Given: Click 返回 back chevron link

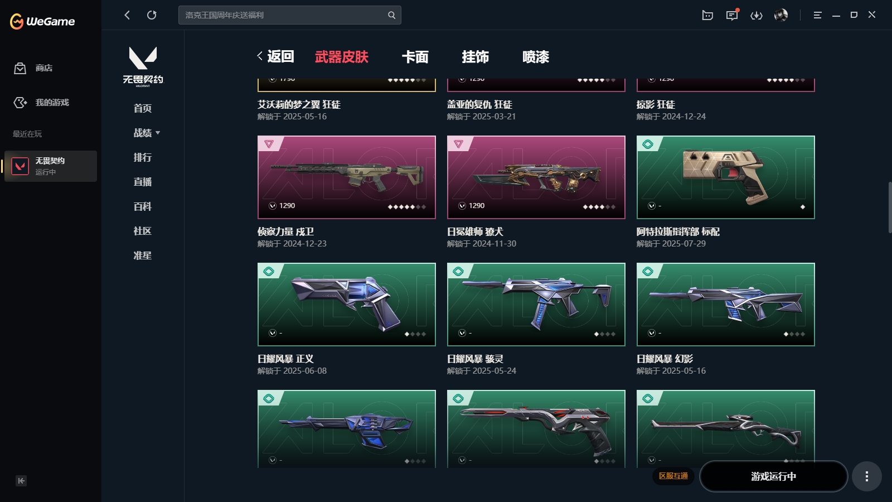Looking at the screenshot, I should pyautogui.click(x=275, y=56).
